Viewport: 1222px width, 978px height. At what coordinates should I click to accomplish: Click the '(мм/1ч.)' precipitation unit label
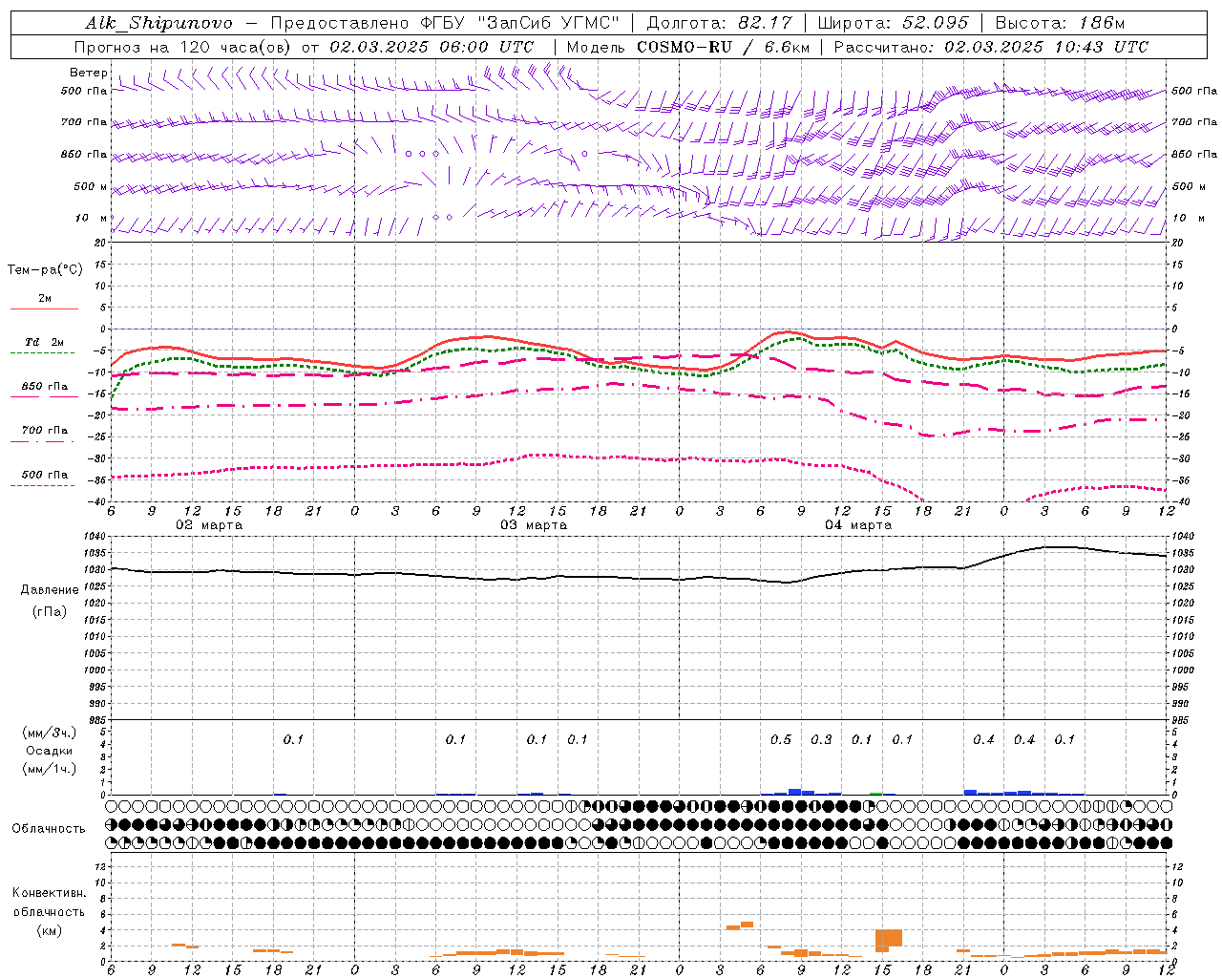pyautogui.click(x=50, y=769)
